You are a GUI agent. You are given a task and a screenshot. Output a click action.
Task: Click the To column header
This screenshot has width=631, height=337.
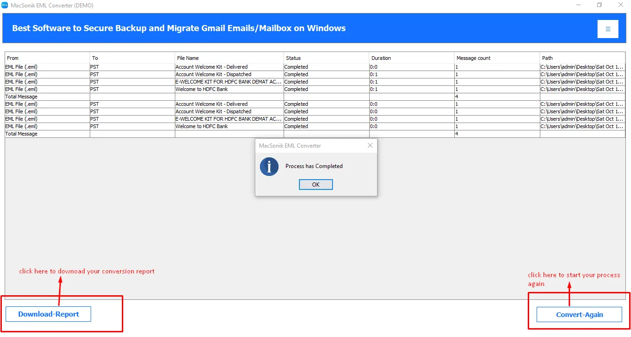pos(132,58)
